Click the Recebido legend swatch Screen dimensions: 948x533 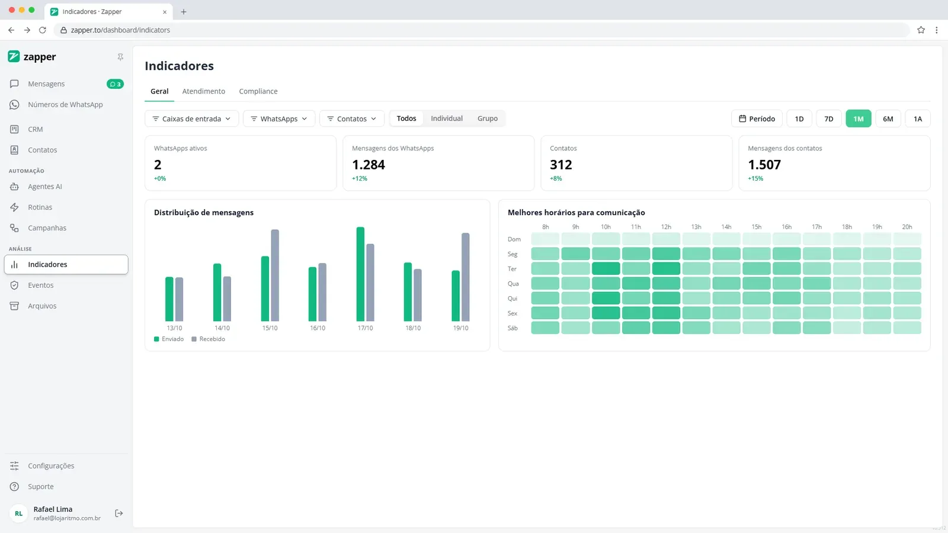[194, 339]
